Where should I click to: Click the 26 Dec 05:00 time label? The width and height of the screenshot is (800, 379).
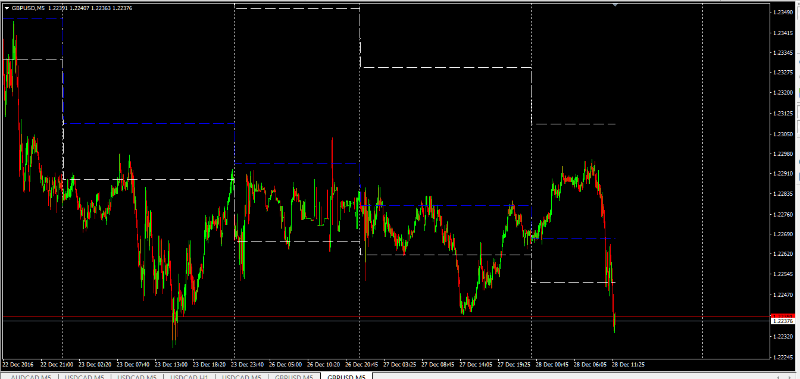286,364
